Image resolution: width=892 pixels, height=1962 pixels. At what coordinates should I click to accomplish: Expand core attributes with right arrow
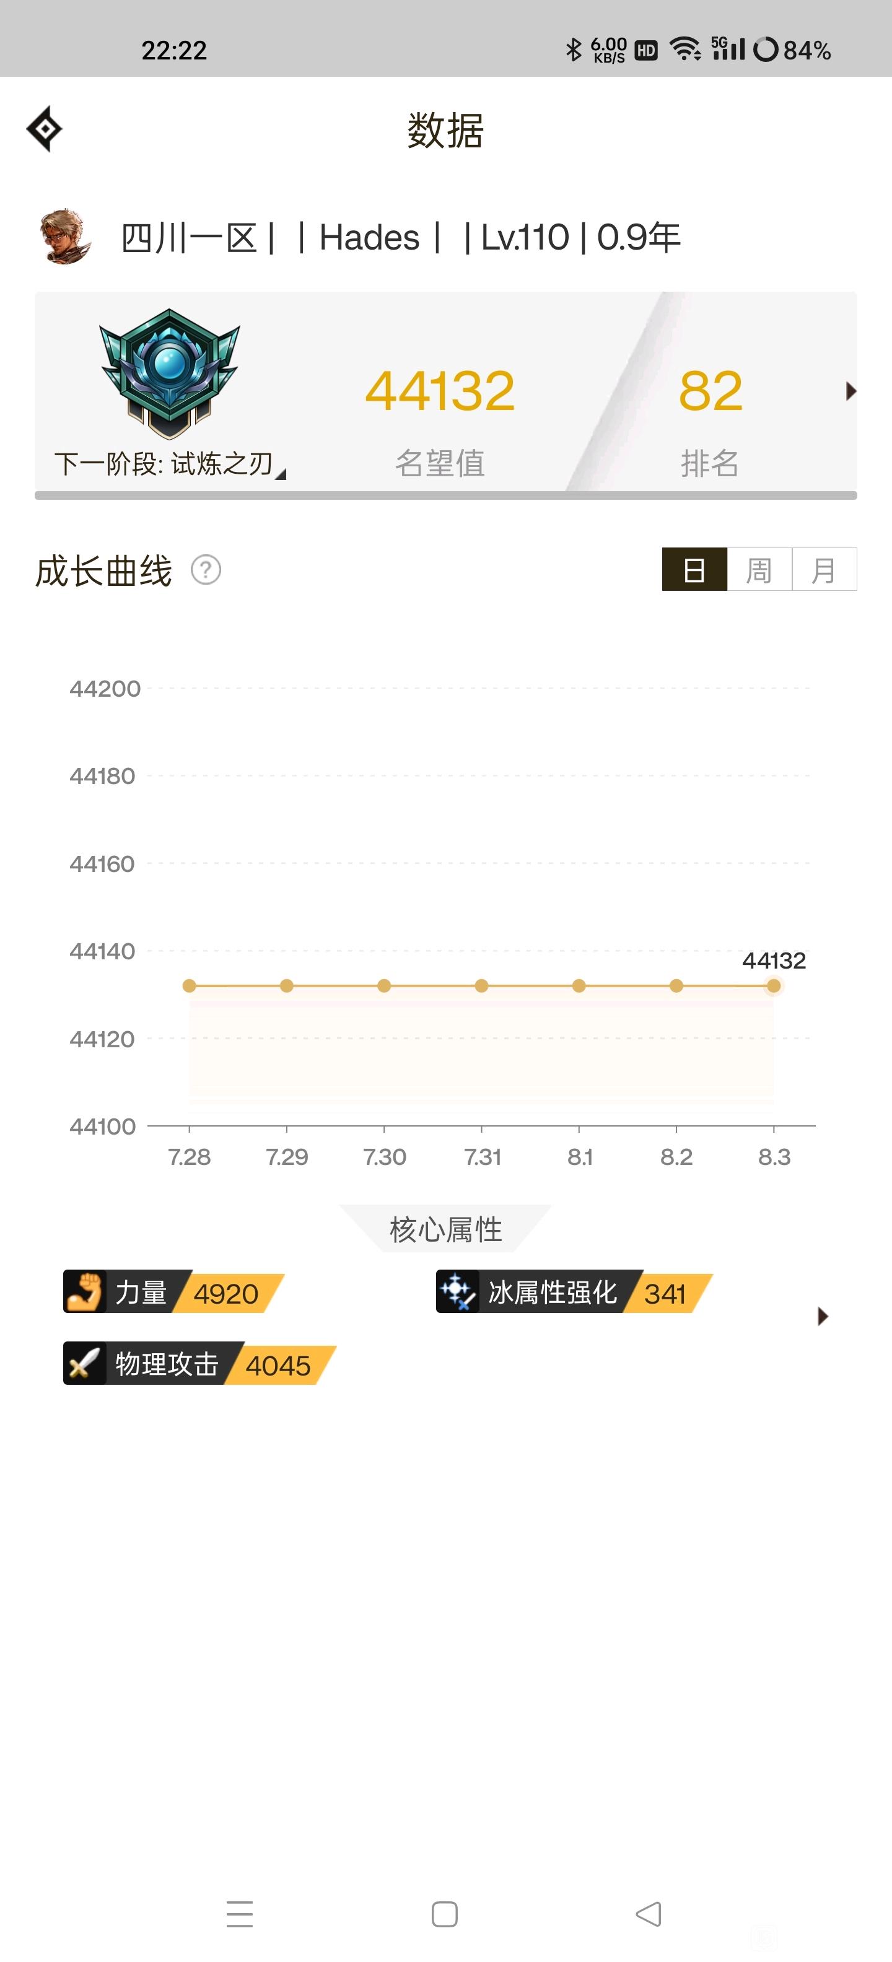[x=822, y=1316]
